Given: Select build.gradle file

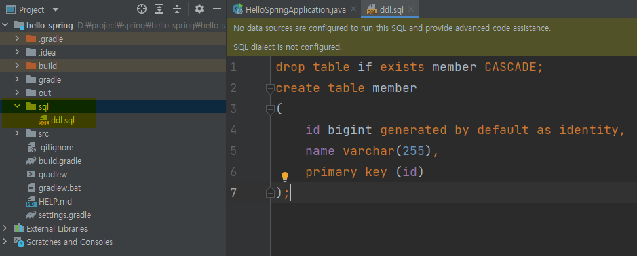Looking at the screenshot, I should click(60, 161).
